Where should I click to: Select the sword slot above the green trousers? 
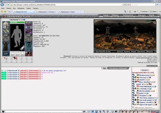[29, 38]
